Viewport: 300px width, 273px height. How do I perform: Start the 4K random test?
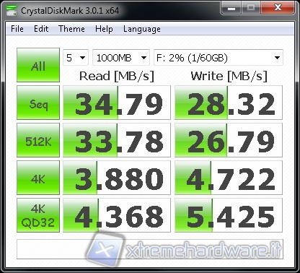point(38,178)
